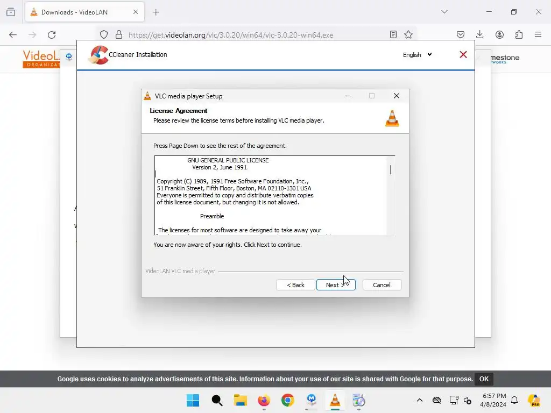Click the tracking protection shield icon
The image size is (551, 413).
pyautogui.click(x=104, y=35)
